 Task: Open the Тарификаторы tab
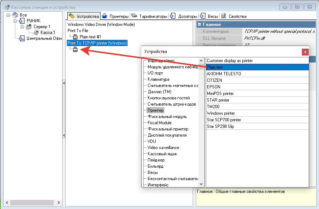(149, 16)
